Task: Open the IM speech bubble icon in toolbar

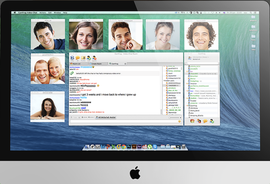Action: (x=78, y=58)
